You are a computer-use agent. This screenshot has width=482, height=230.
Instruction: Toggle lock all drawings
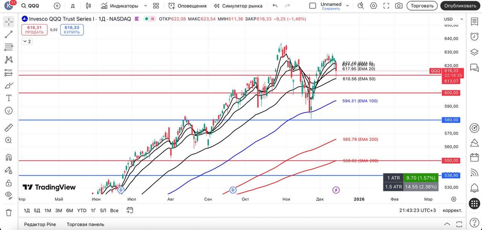(8, 183)
